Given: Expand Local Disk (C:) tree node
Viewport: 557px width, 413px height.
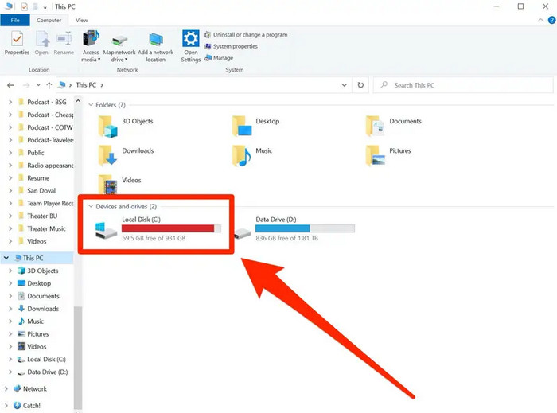Looking at the screenshot, I should click(x=10, y=359).
